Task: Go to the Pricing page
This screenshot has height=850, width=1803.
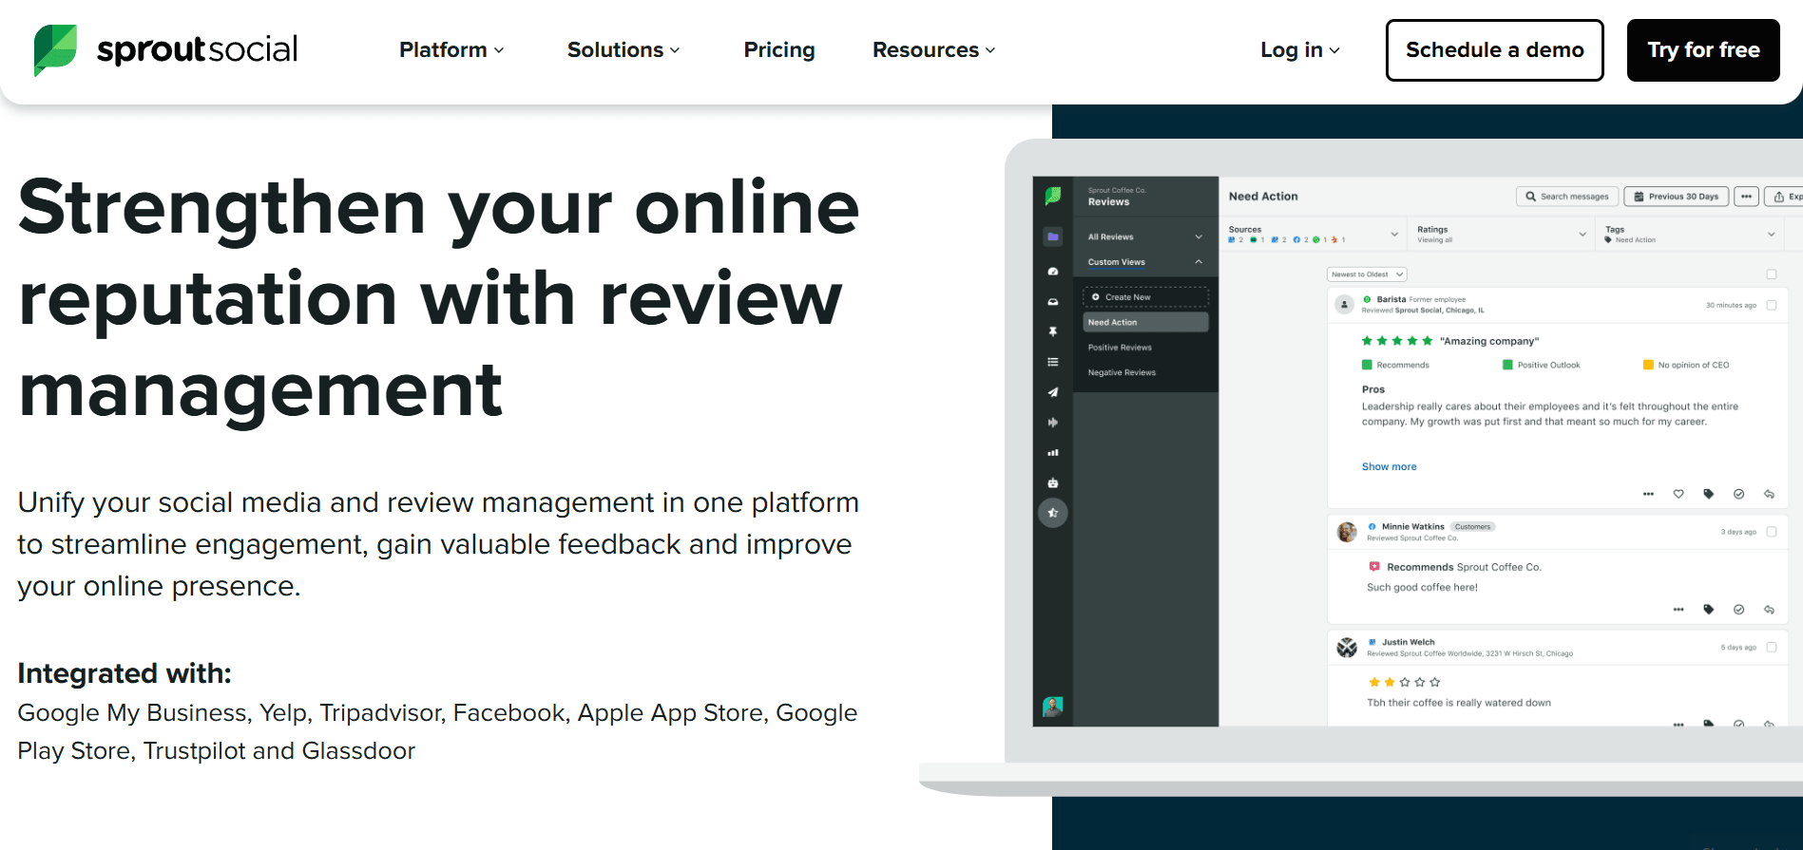Action: 779,49
